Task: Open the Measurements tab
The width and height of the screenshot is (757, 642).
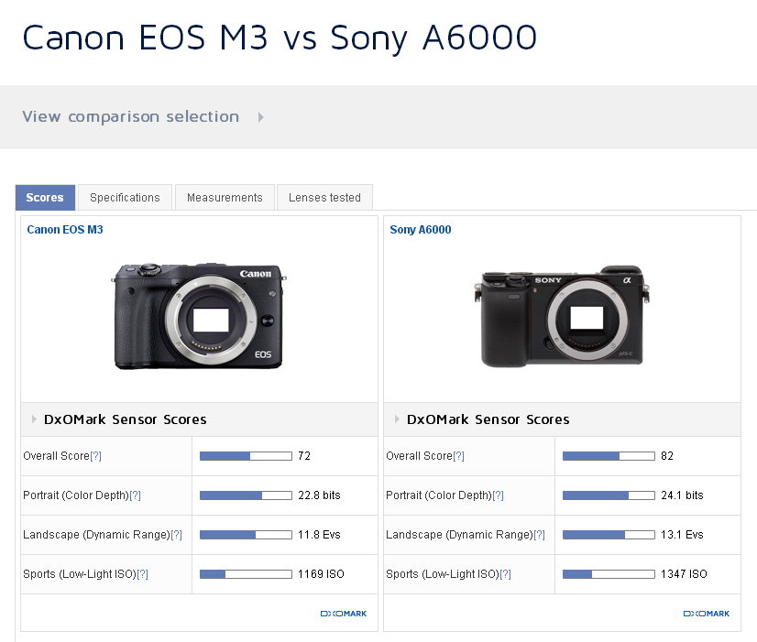Action: [225, 198]
